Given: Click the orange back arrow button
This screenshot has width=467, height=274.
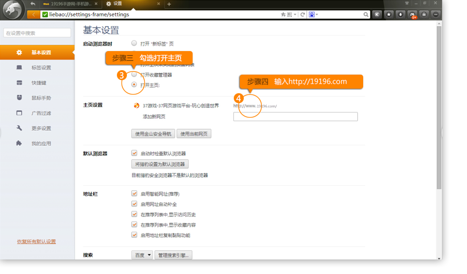Looking at the screenshot, I should (34, 15).
